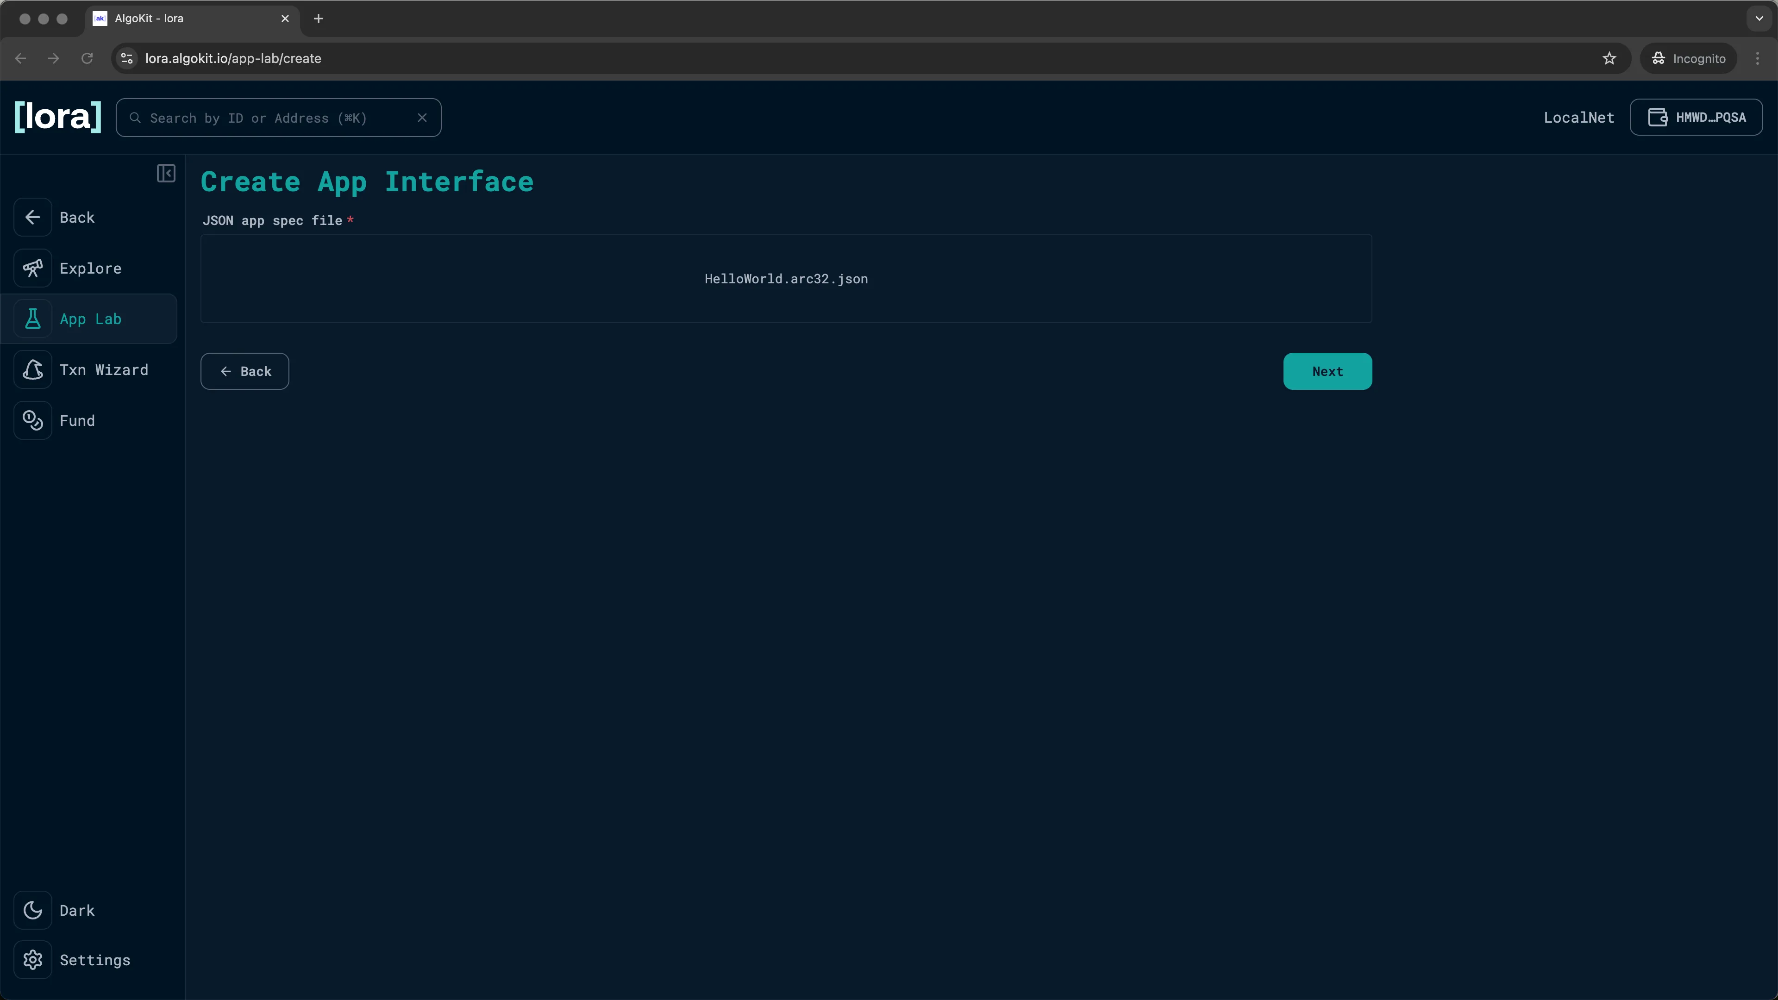Viewport: 1778px width, 1000px height.
Task: Click the Settings gear icon
Action: pyautogui.click(x=33, y=960)
